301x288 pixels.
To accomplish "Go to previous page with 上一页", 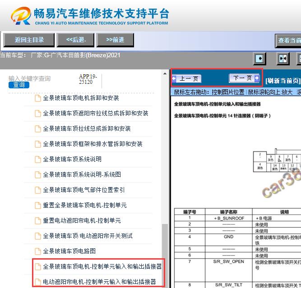I will point(186,78).
